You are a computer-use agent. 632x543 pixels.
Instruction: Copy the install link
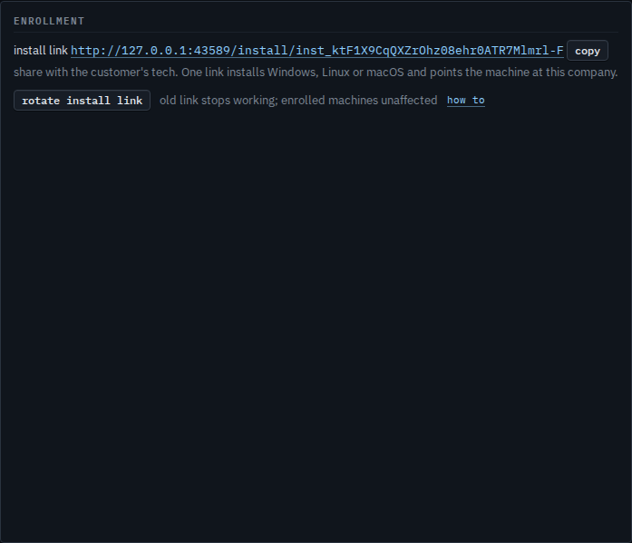588,51
